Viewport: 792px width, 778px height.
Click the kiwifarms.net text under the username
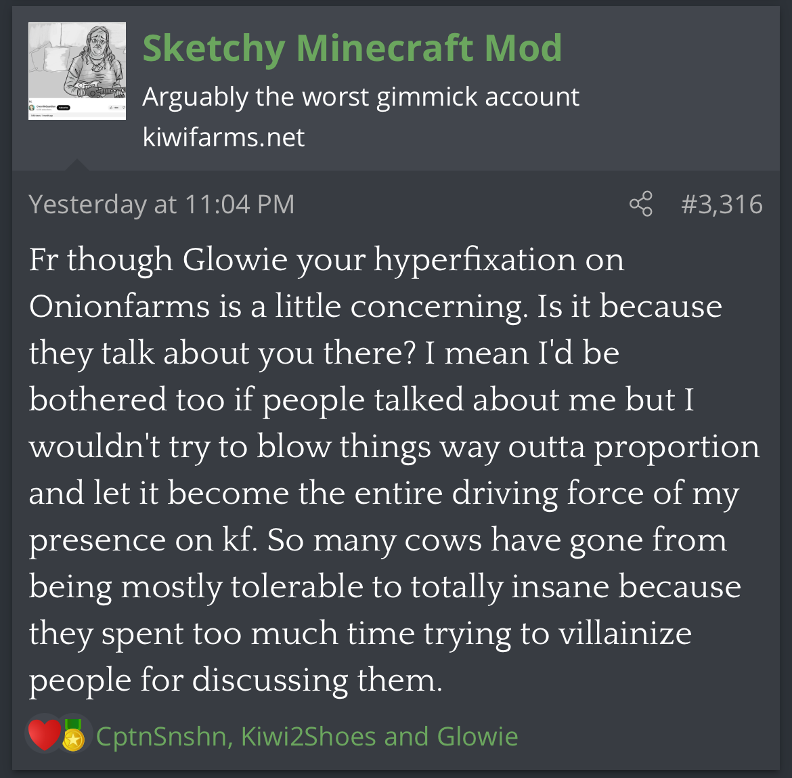coord(223,137)
